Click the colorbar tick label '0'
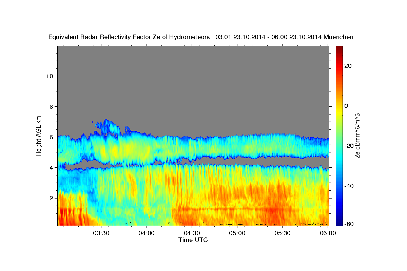The height and width of the screenshot is (271, 407). [x=346, y=106]
